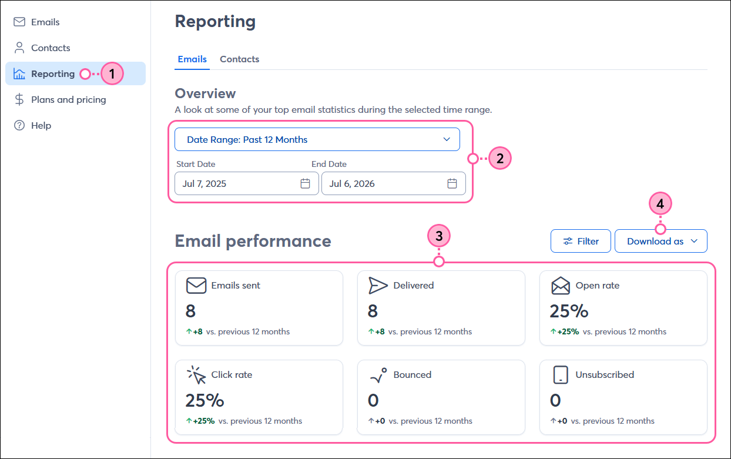Screen dimensions: 731x459
Task: Open the Help sidebar item
Action: pyautogui.click(x=75, y=125)
